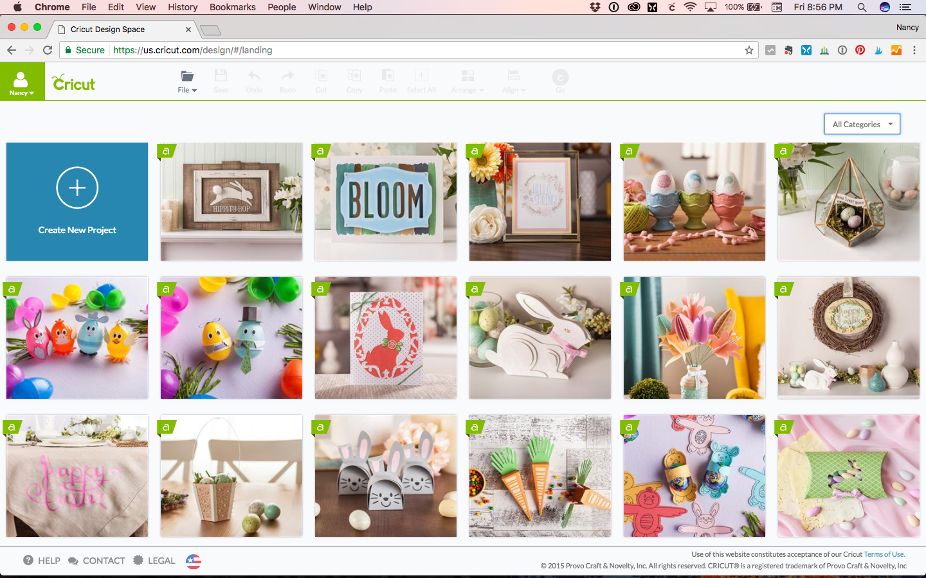Click the CONTACT link in the footer
Image resolution: width=926 pixels, height=578 pixels.
104,560
